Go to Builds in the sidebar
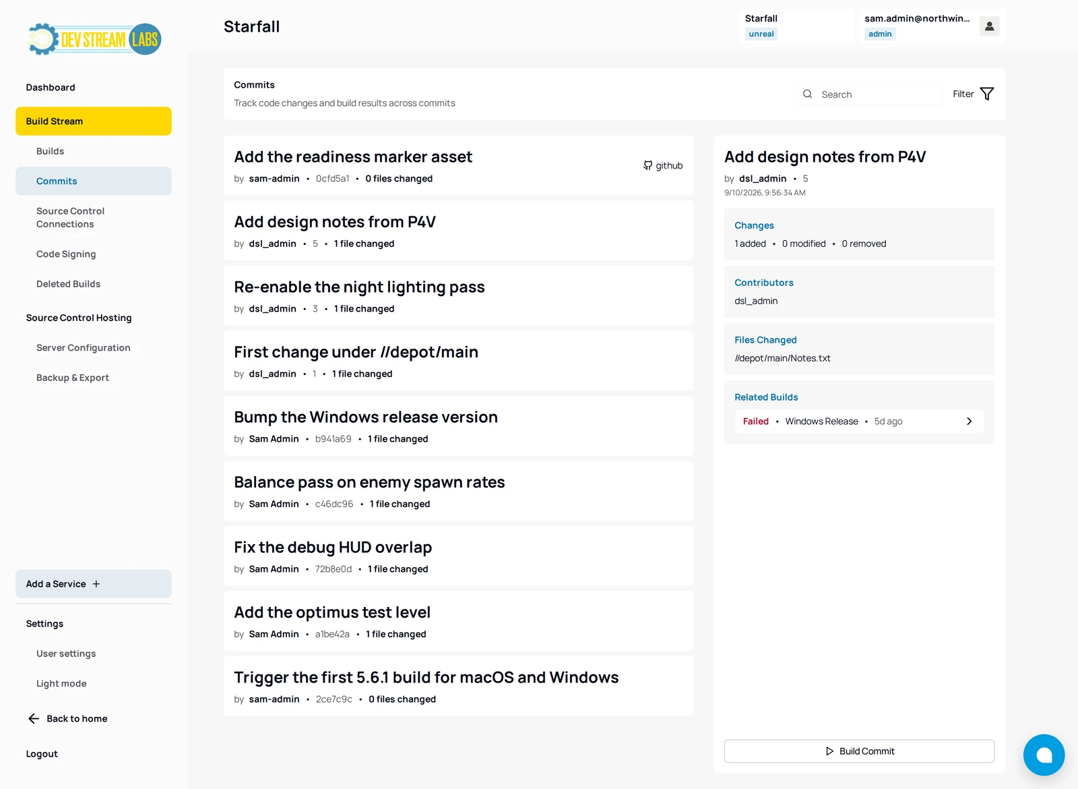Image resolution: width=1078 pixels, height=789 pixels. click(x=50, y=151)
